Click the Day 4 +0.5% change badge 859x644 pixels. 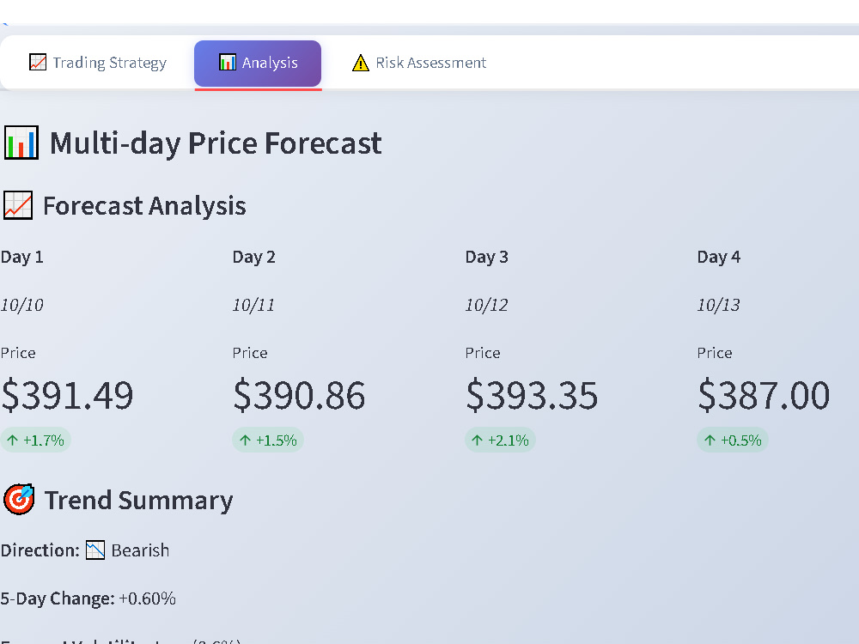coord(733,440)
